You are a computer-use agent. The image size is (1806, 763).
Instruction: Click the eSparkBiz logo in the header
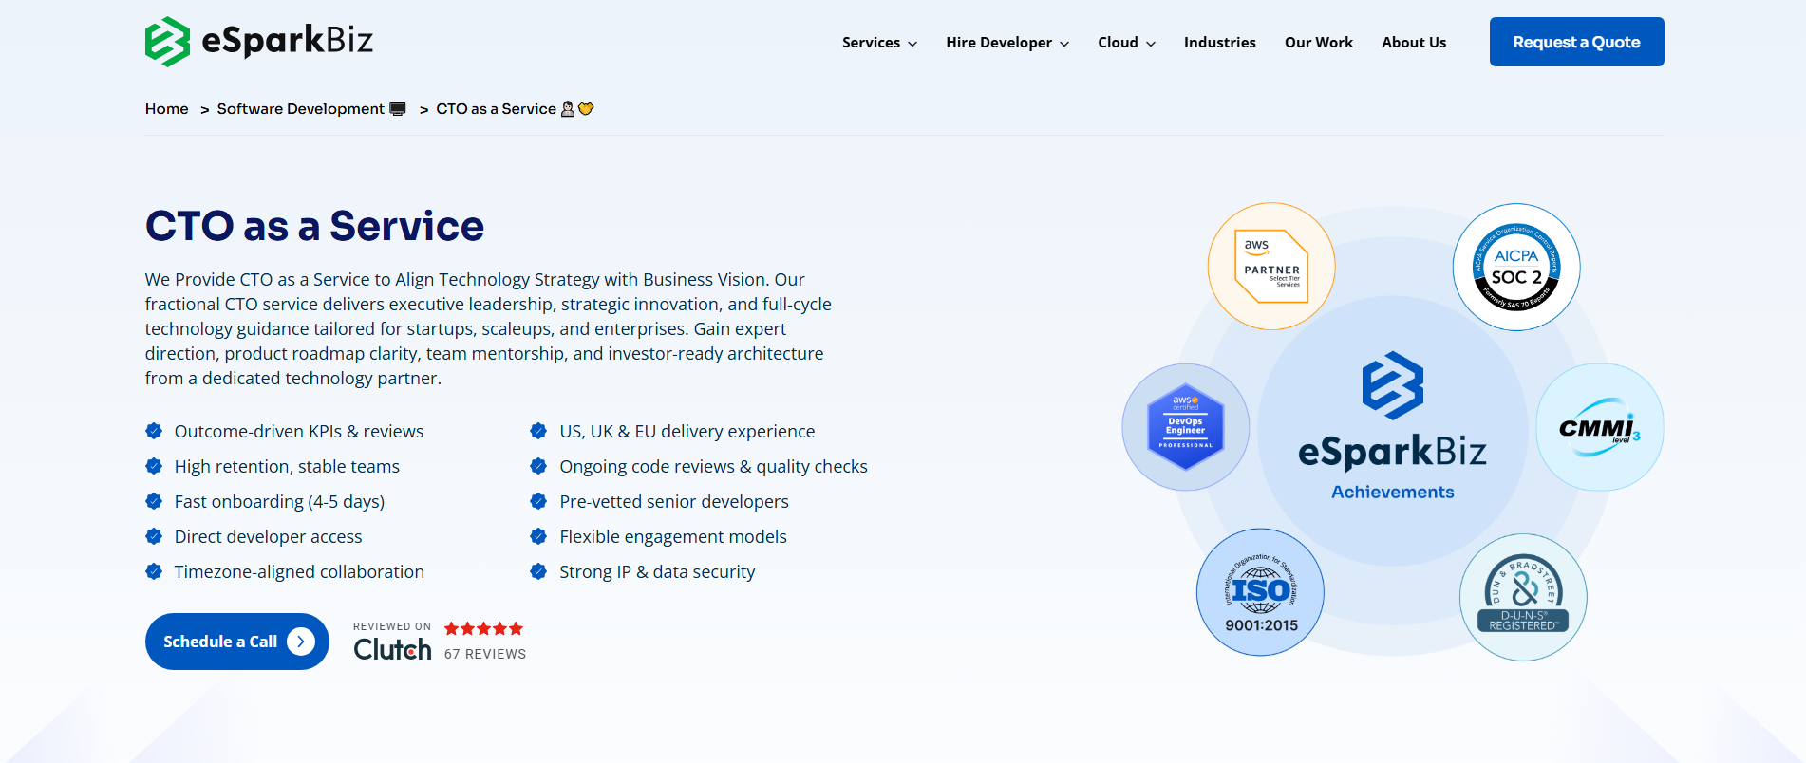pyautogui.click(x=259, y=42)
